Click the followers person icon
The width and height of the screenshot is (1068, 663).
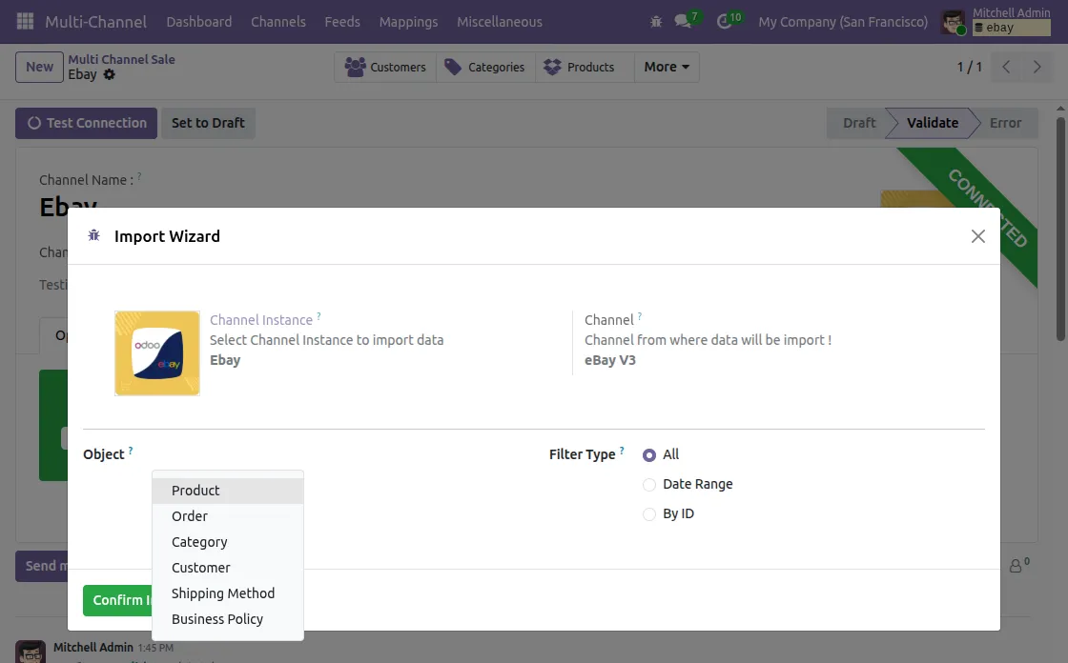pos(1016,566)
